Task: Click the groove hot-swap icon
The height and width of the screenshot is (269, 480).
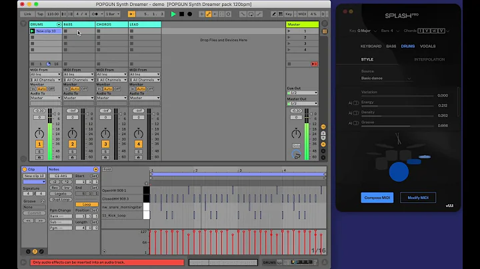Action: point(43,201)
